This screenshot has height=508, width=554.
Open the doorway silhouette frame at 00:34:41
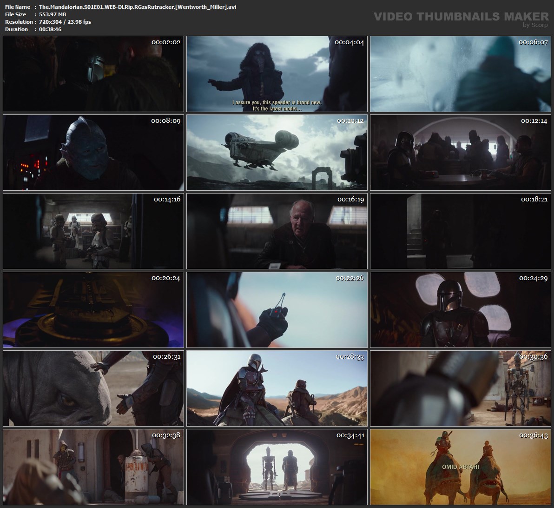pyautogui.click(x=277, y=467)
